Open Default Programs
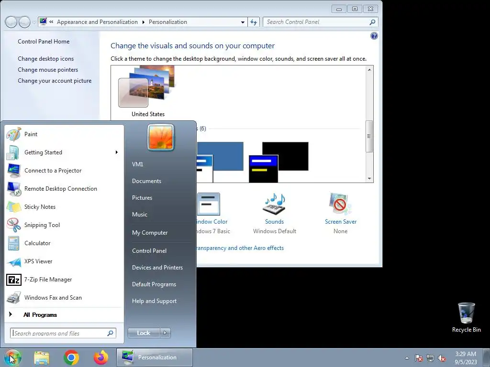The height and width of the screenshot is (367, 490). tap(154, 284)
